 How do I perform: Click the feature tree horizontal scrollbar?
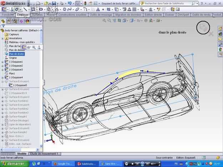[20, 150]
